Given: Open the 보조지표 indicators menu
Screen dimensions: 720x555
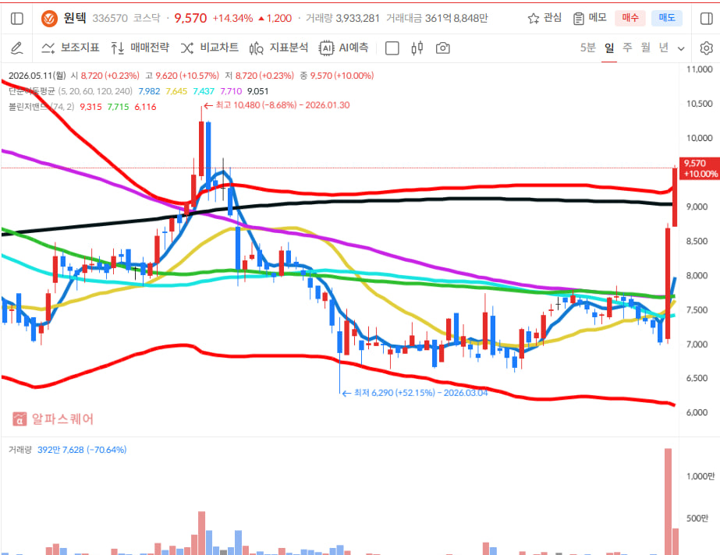Looking at the screenshot, I should pyautogui.click(x=70, y=48).
